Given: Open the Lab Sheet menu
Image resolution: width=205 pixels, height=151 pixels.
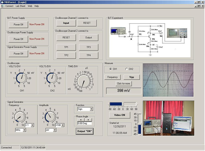Looking at the screenshot, I should pos(20,6).
